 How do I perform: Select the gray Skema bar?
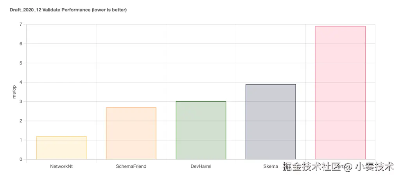coord(271,122)
